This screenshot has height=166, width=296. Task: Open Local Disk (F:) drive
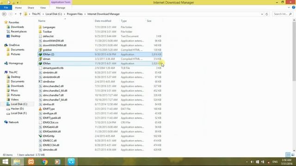19,113
